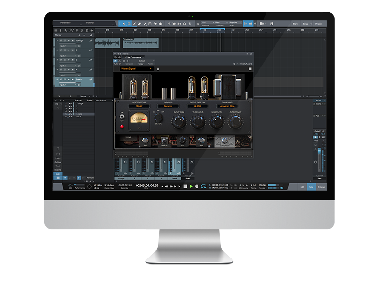Open the Tube Compressor insert slot dropdown
The width and height of the screenshot is (378, 283).
click(x=133, y=57)
